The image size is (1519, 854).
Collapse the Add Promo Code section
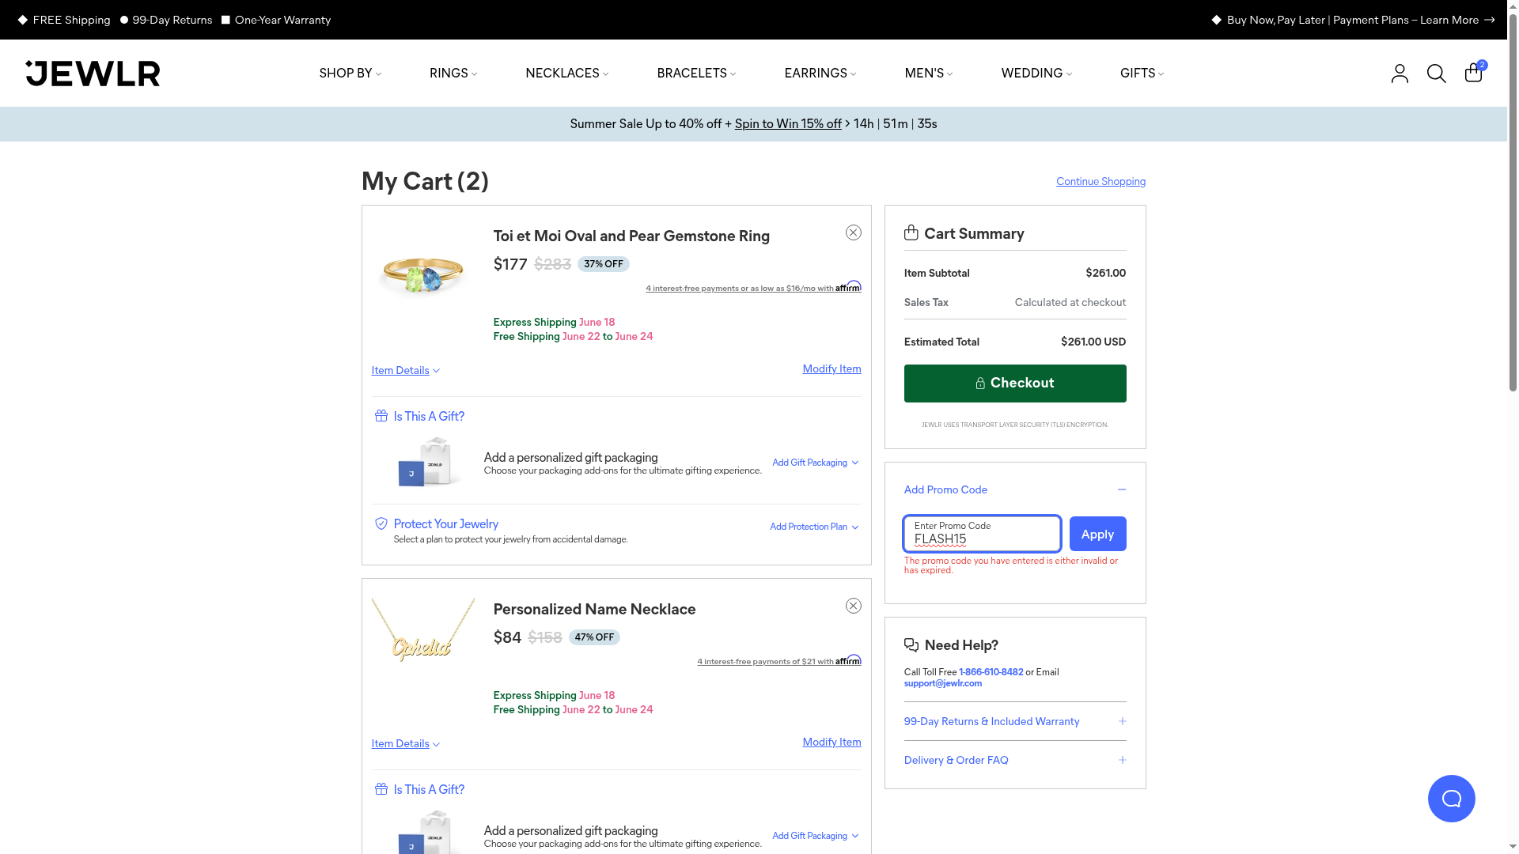(x=1015, y=489)
